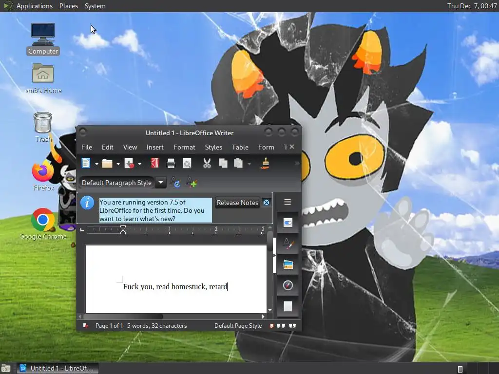Viewport: 499px width, 374px height.
Task: Open sidebar settings hamburger menu
Action: (288, 202)
